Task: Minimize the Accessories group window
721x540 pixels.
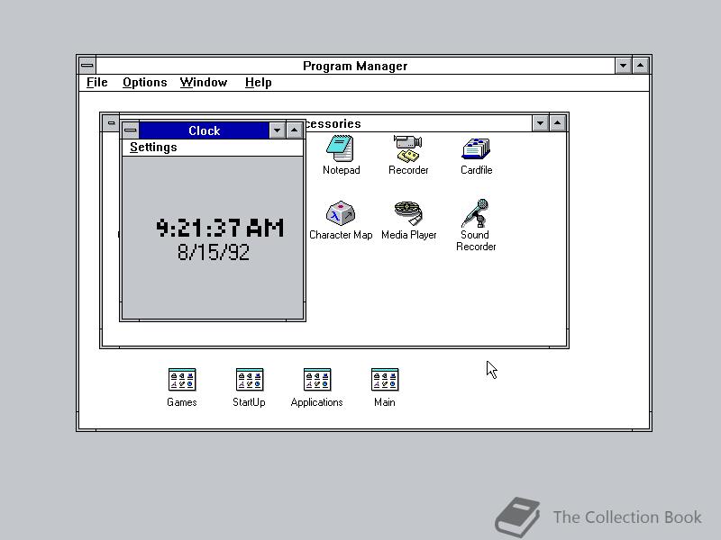Action: pos(540,123)
